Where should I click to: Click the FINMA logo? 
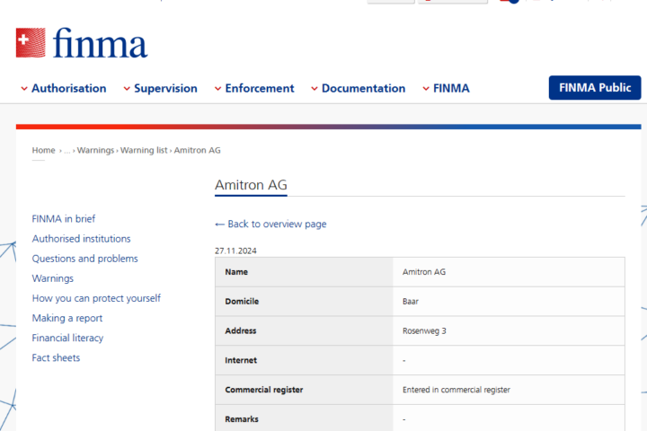coord(82,43)
